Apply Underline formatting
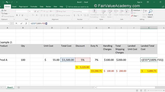The height and width of the screenshot is (92, 165). pyautogui.click(x=22, y=15)
